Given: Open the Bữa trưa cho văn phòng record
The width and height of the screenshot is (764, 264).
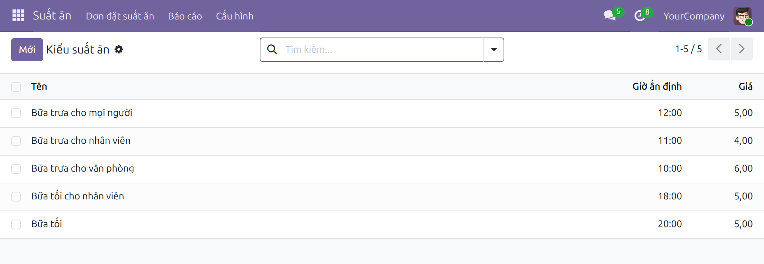Looking at the screenshot, I should pos(83,168).
